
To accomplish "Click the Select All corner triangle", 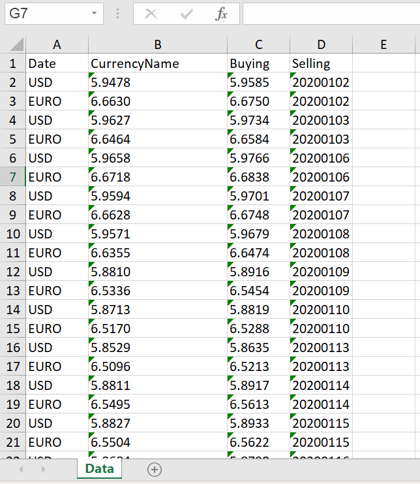I will pos(16,44).
